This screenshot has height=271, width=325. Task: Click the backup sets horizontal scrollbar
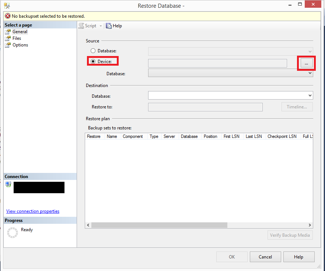pos(159,225)
